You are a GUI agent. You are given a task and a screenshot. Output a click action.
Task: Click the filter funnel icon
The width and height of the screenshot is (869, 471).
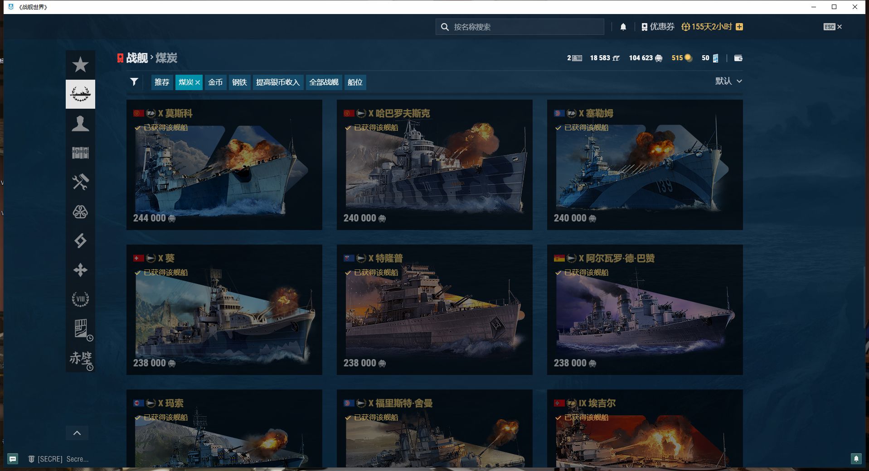coord(134,82)
